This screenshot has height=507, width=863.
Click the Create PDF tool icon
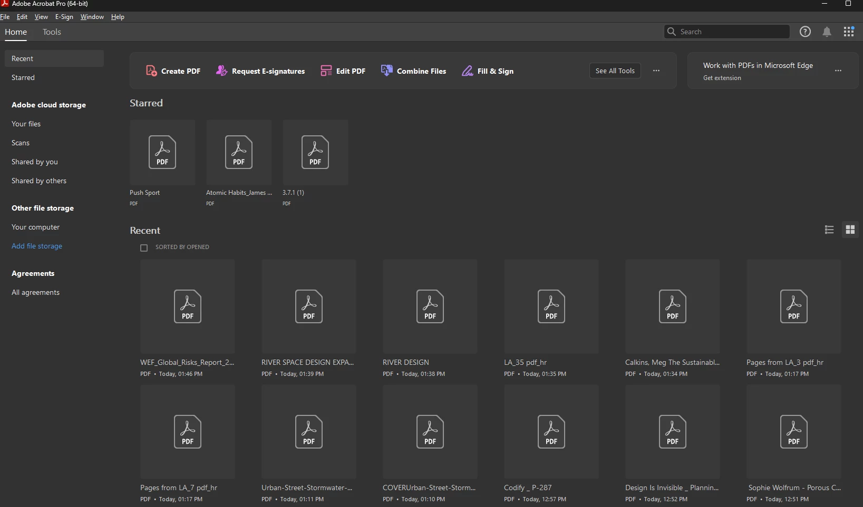click(151, 71)
